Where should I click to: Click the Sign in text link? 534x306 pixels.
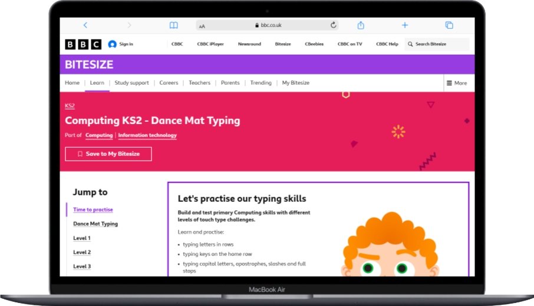126,44
